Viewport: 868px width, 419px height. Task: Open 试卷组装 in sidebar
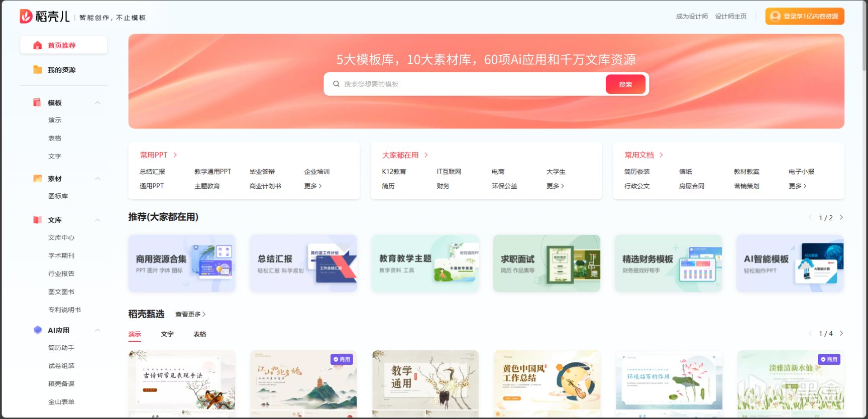[x=61, y=366]
